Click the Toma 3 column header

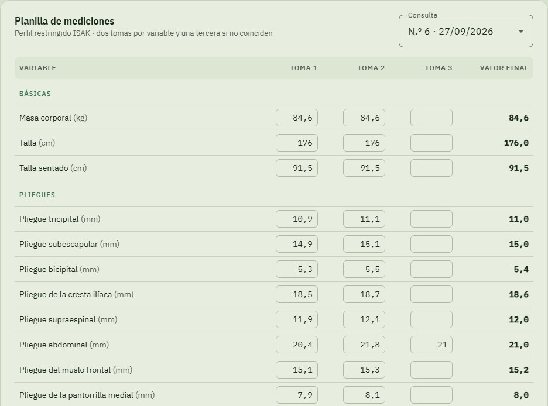tap(439, 68)
